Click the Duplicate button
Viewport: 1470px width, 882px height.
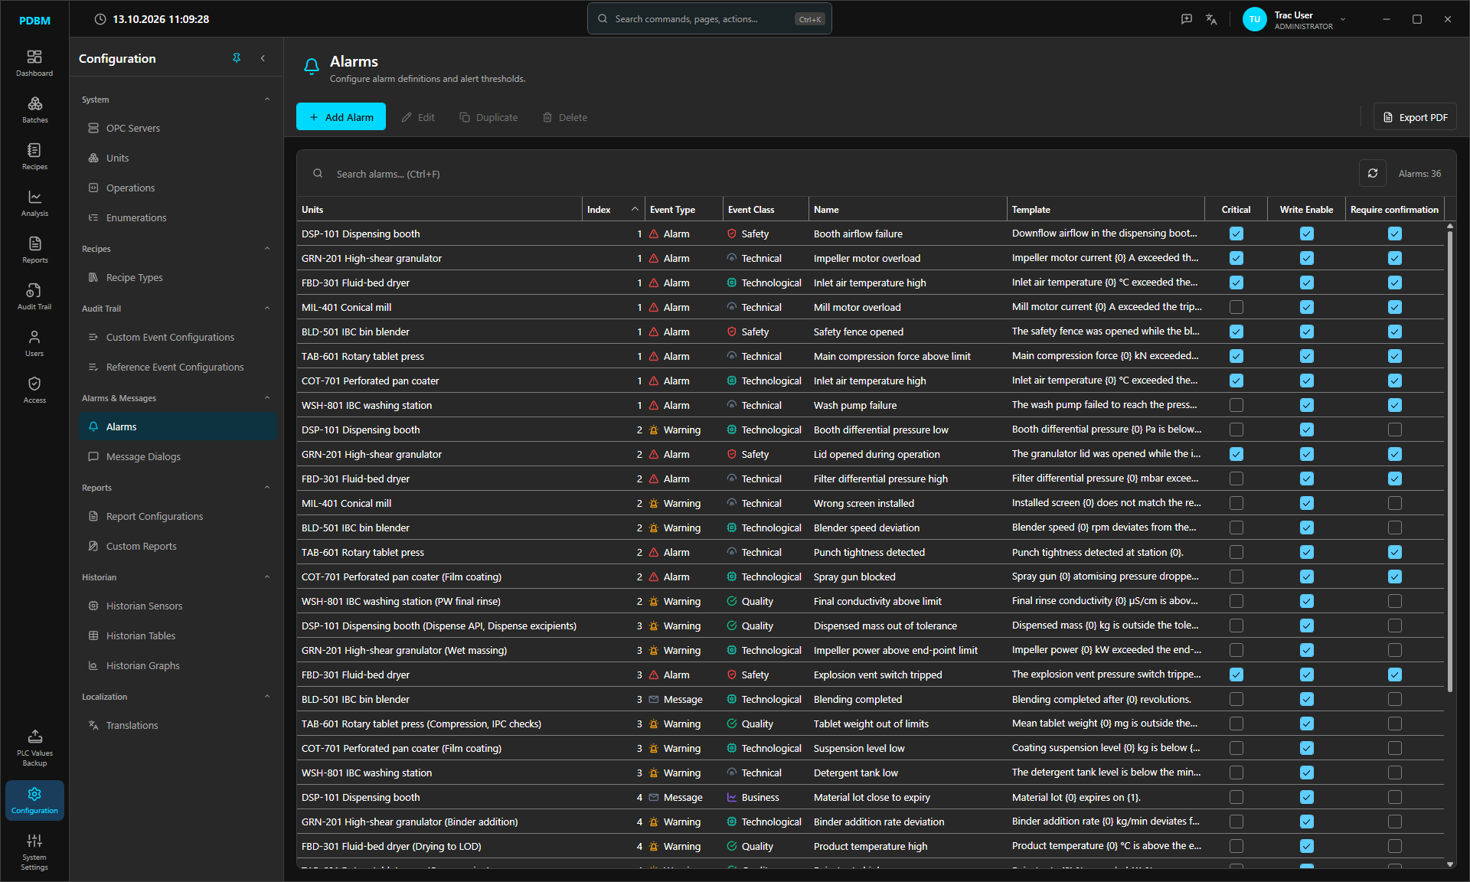coord(488,117)
